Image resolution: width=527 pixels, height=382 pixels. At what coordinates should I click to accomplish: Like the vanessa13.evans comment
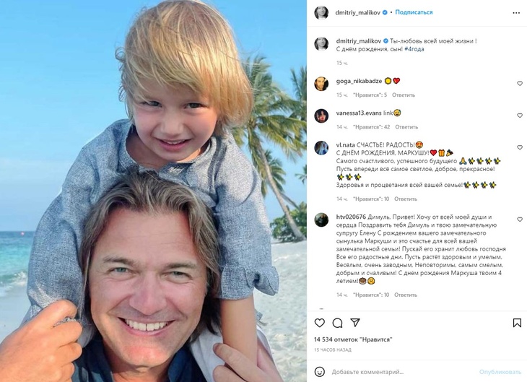(520, 116)
